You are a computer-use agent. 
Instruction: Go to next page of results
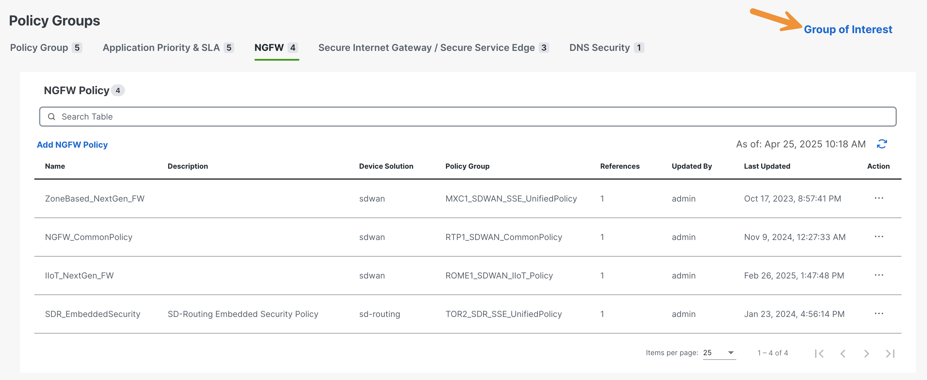pyautogui.click(x=867, y=353)
